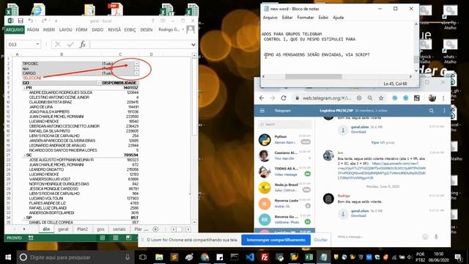Collapse the SP group in the pivot table
469x264 pixels.
click(24, 218)
